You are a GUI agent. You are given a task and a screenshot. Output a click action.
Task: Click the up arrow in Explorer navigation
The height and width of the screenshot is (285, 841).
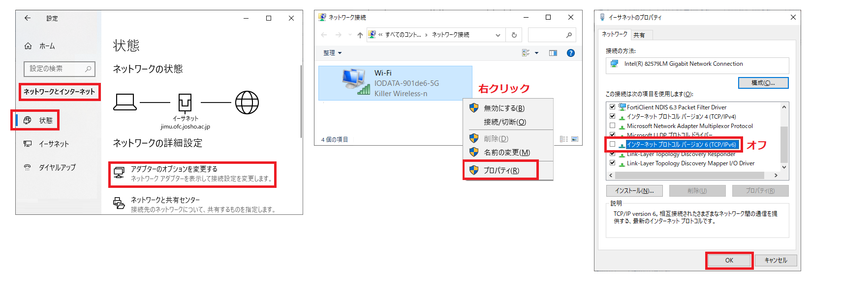click(x=360, y=35)
